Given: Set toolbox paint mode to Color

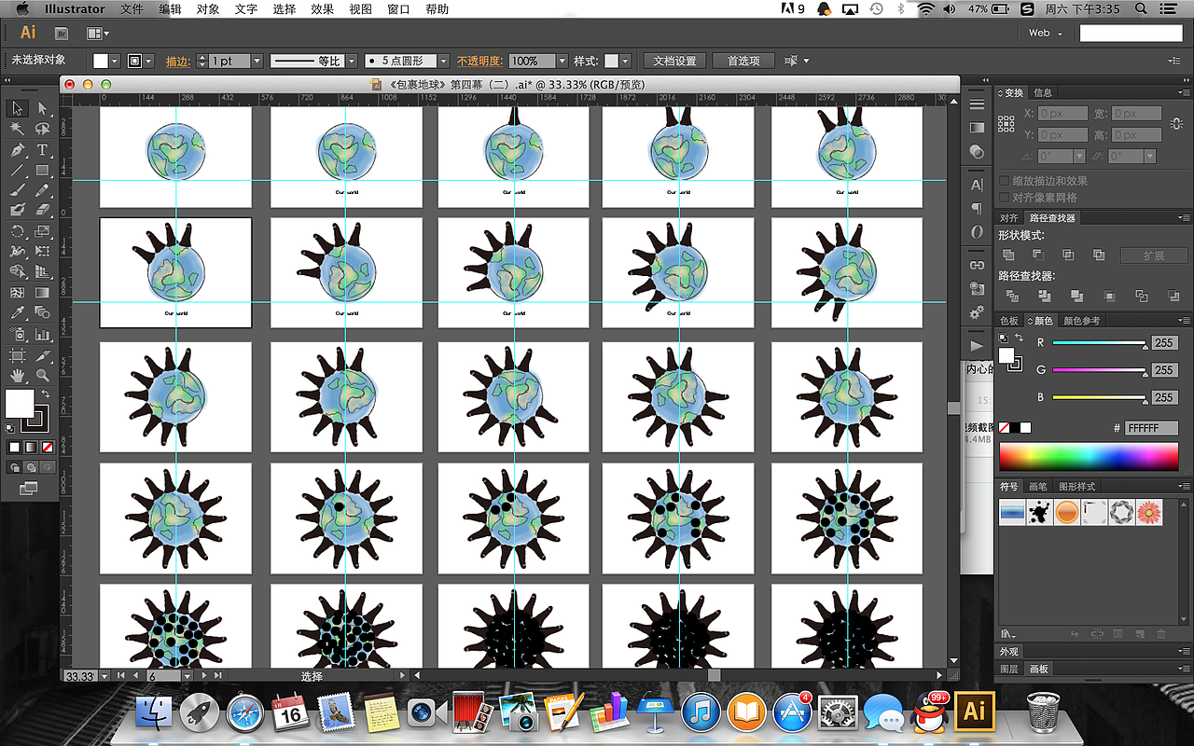Looking at the screenshot, I should 15,447.
